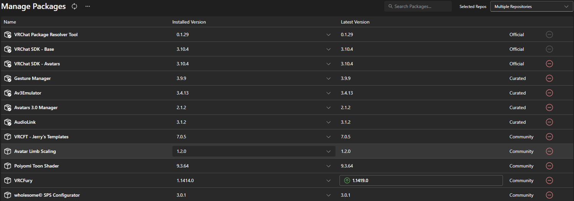574x201 pixels.
Task: Click installed version 1.1414.0 of VRCFury
Action: pyautogui.click(x=185, y=180)
